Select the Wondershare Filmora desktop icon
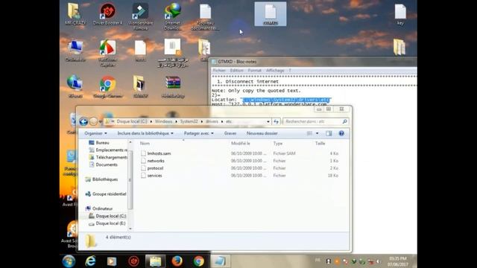The image size is (477, 268). [141, 16]
